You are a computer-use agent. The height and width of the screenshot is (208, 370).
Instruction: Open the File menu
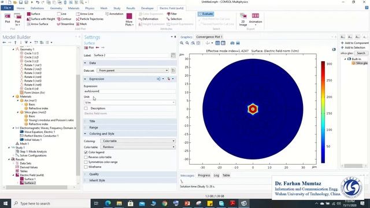click(x=7, y=8)
